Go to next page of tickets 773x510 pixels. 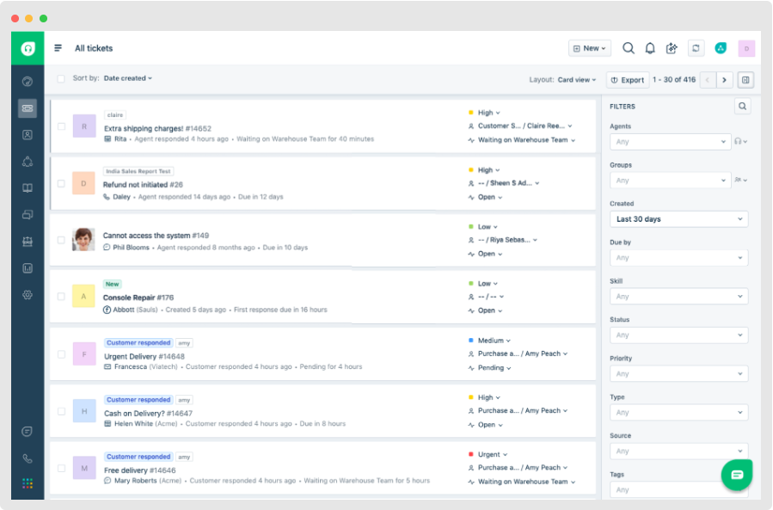[x=725, y=80]
